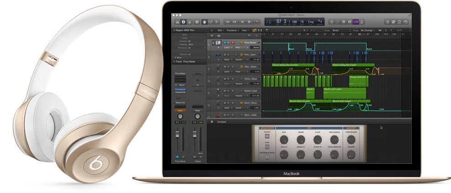Click the Catch Playhead button
Image resolution: width=451 pixels, height=193 pixels.
pyautogui.click(x=267, y=30)
